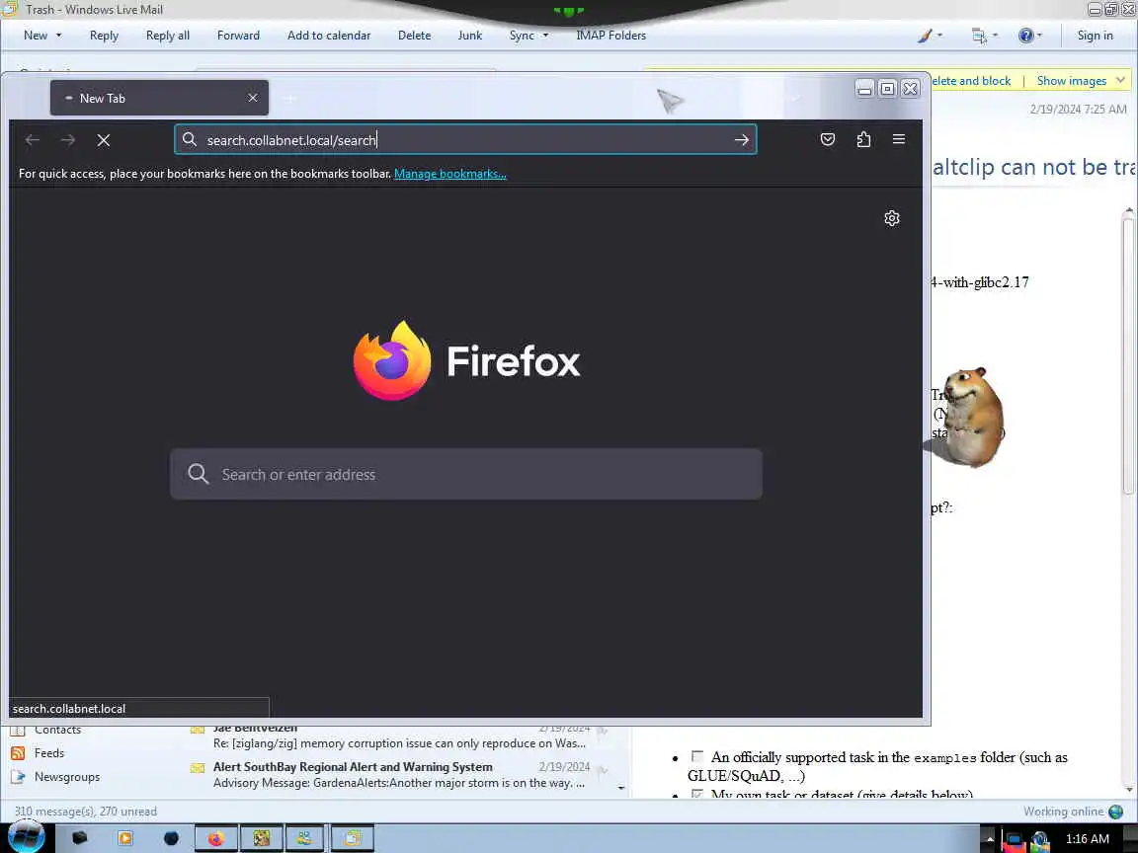Stop loading the page in Firefox
This screenshot has height=853, width=1138.
click(104, 140)
